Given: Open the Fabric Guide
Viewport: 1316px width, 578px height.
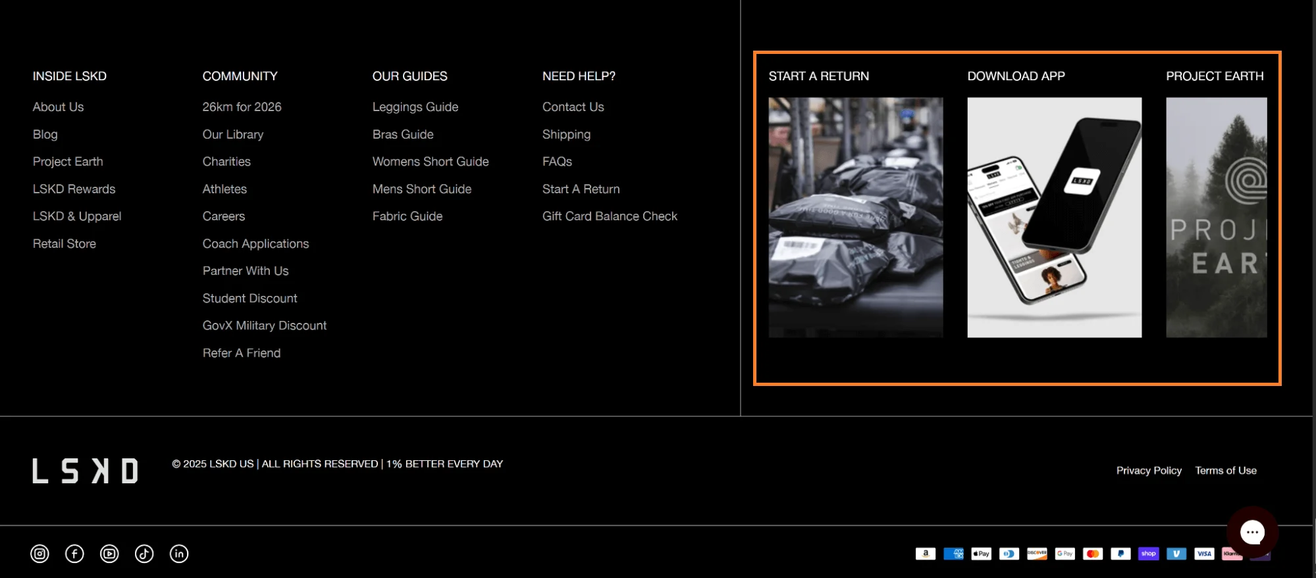Looking at the screenshot, I should [408, 216].
